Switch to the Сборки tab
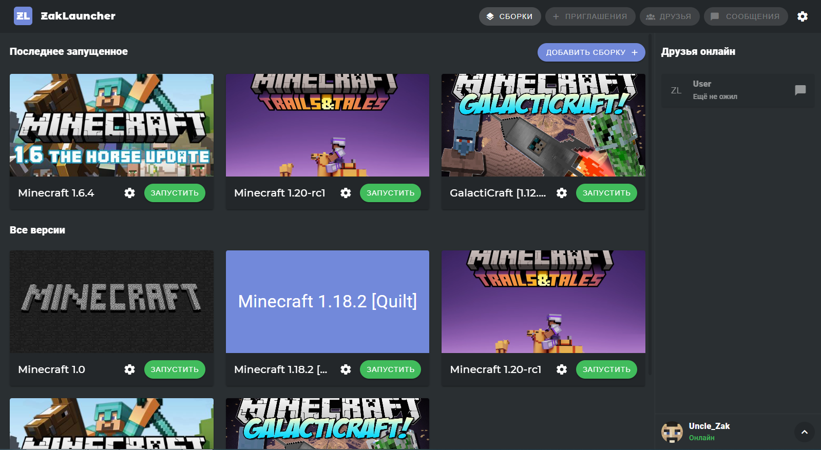This screenshot has height=450, width=821. click(510, 16)
